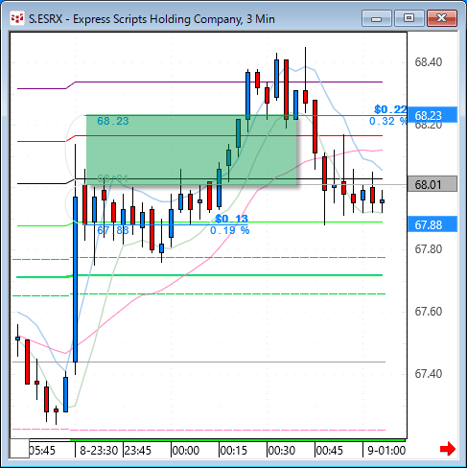Click the 00:30 time axis marker

pyautogui.click(x=281, y=451)
